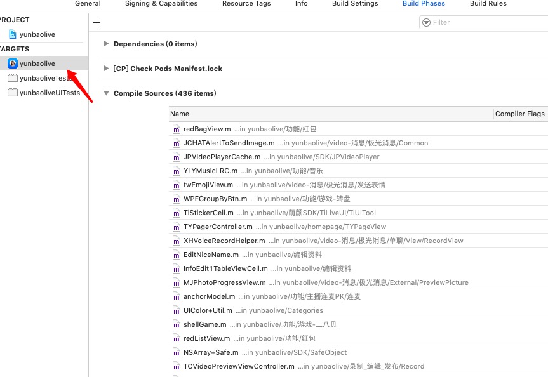Click InfoEdit1TableViewCell.m file icon
The image size is (548, 377).
point(176,269)
